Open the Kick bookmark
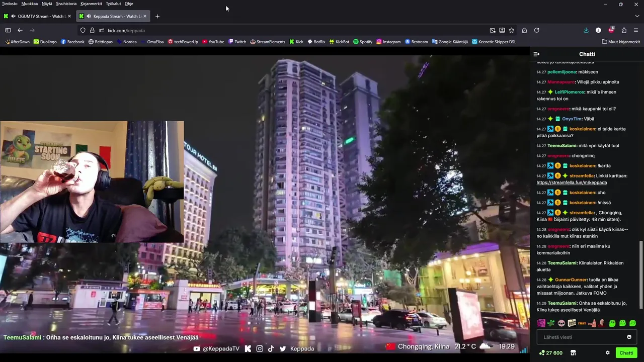644x362 pixels. pos(296,42)
